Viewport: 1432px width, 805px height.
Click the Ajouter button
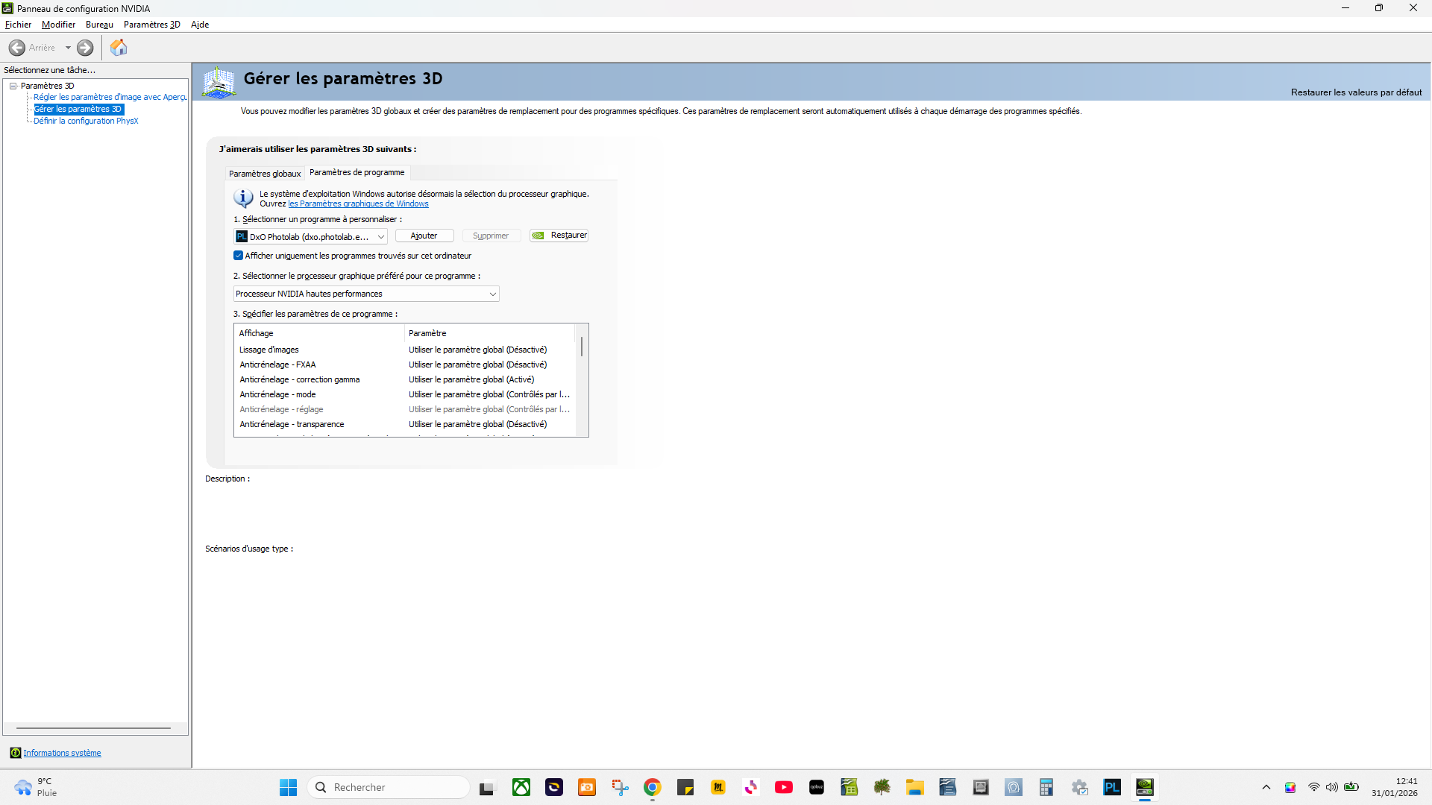(x=424, y=236)
